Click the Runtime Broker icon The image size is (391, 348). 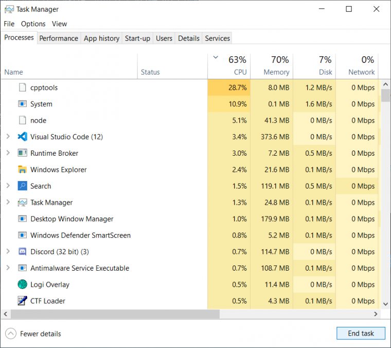23,153
